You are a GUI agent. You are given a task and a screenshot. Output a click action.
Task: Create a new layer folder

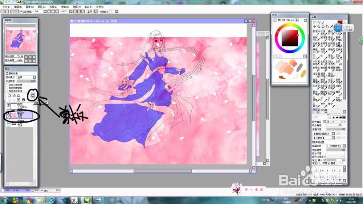pos(19,95)
